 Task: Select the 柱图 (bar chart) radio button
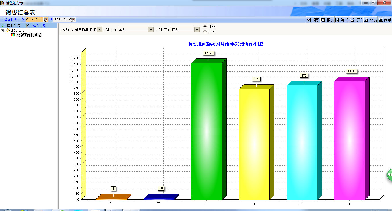(x=205, y=27)
